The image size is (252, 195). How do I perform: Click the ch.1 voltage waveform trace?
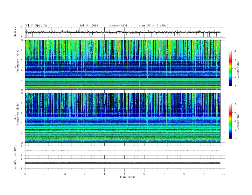click(x=122, y=32)
